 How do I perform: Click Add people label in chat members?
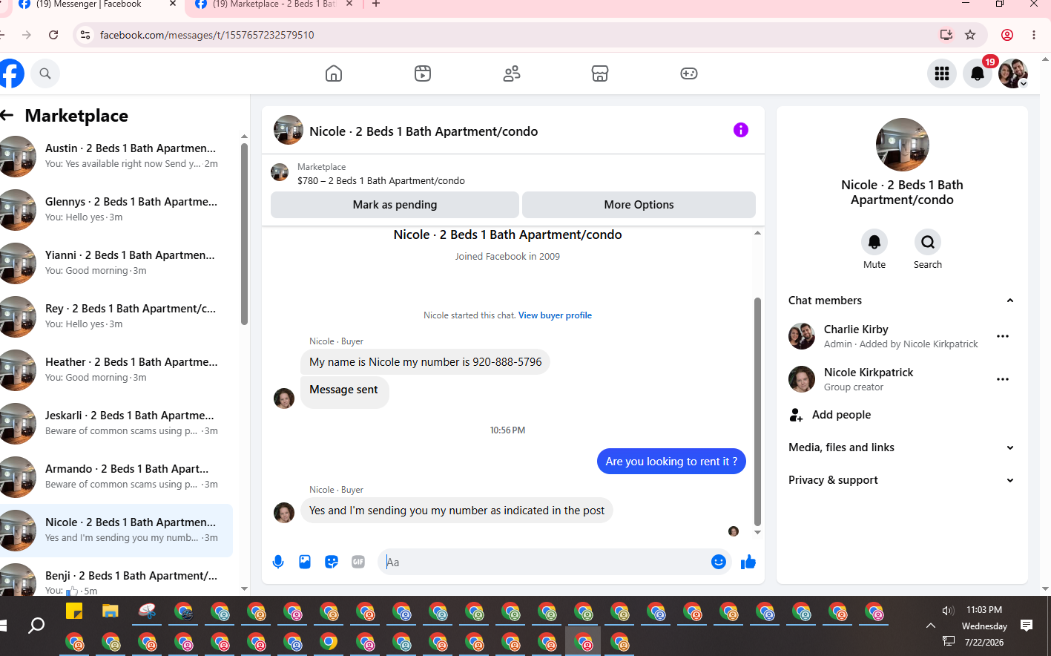pos(841,415)
